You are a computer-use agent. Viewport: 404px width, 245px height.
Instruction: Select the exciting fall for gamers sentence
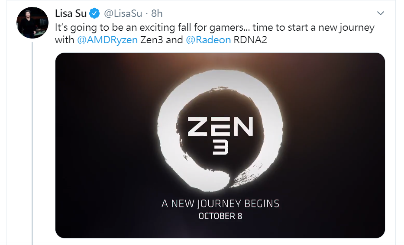coord(152,27)
